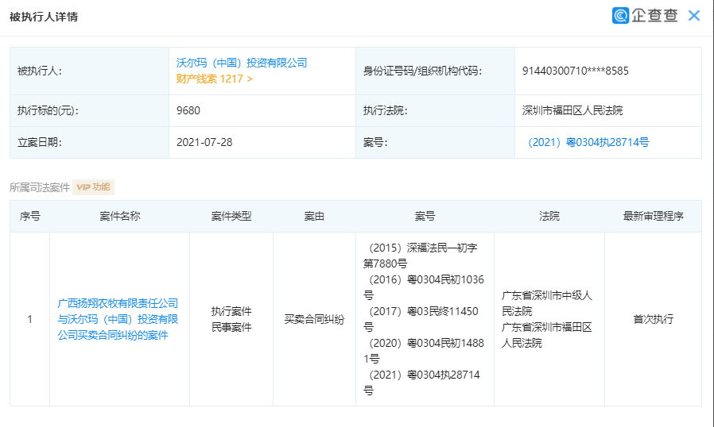Viewport: 714px width, 427px height.
Task: Select execution amount 9680
Action: [x=188, y=110]
